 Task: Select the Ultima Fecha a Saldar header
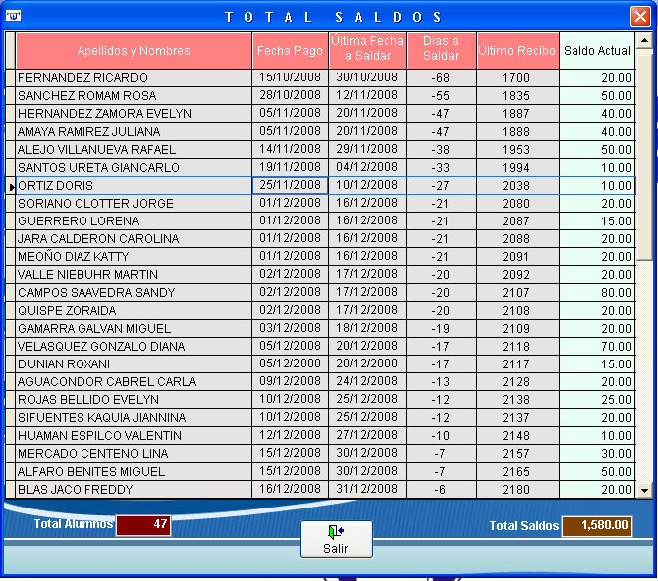(367, 49)
